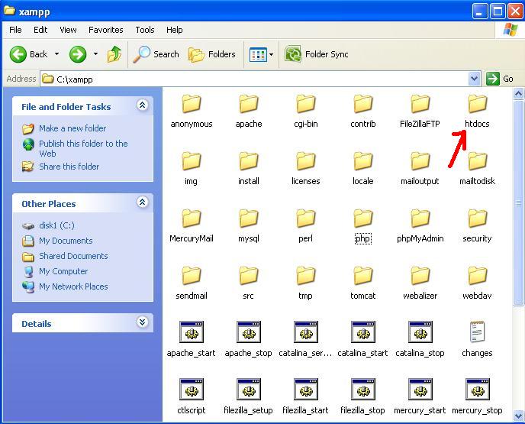This screenshot has width=525, height=424.
Task: Collapse File and Folder Tasks panel
Action: (142, 105)
